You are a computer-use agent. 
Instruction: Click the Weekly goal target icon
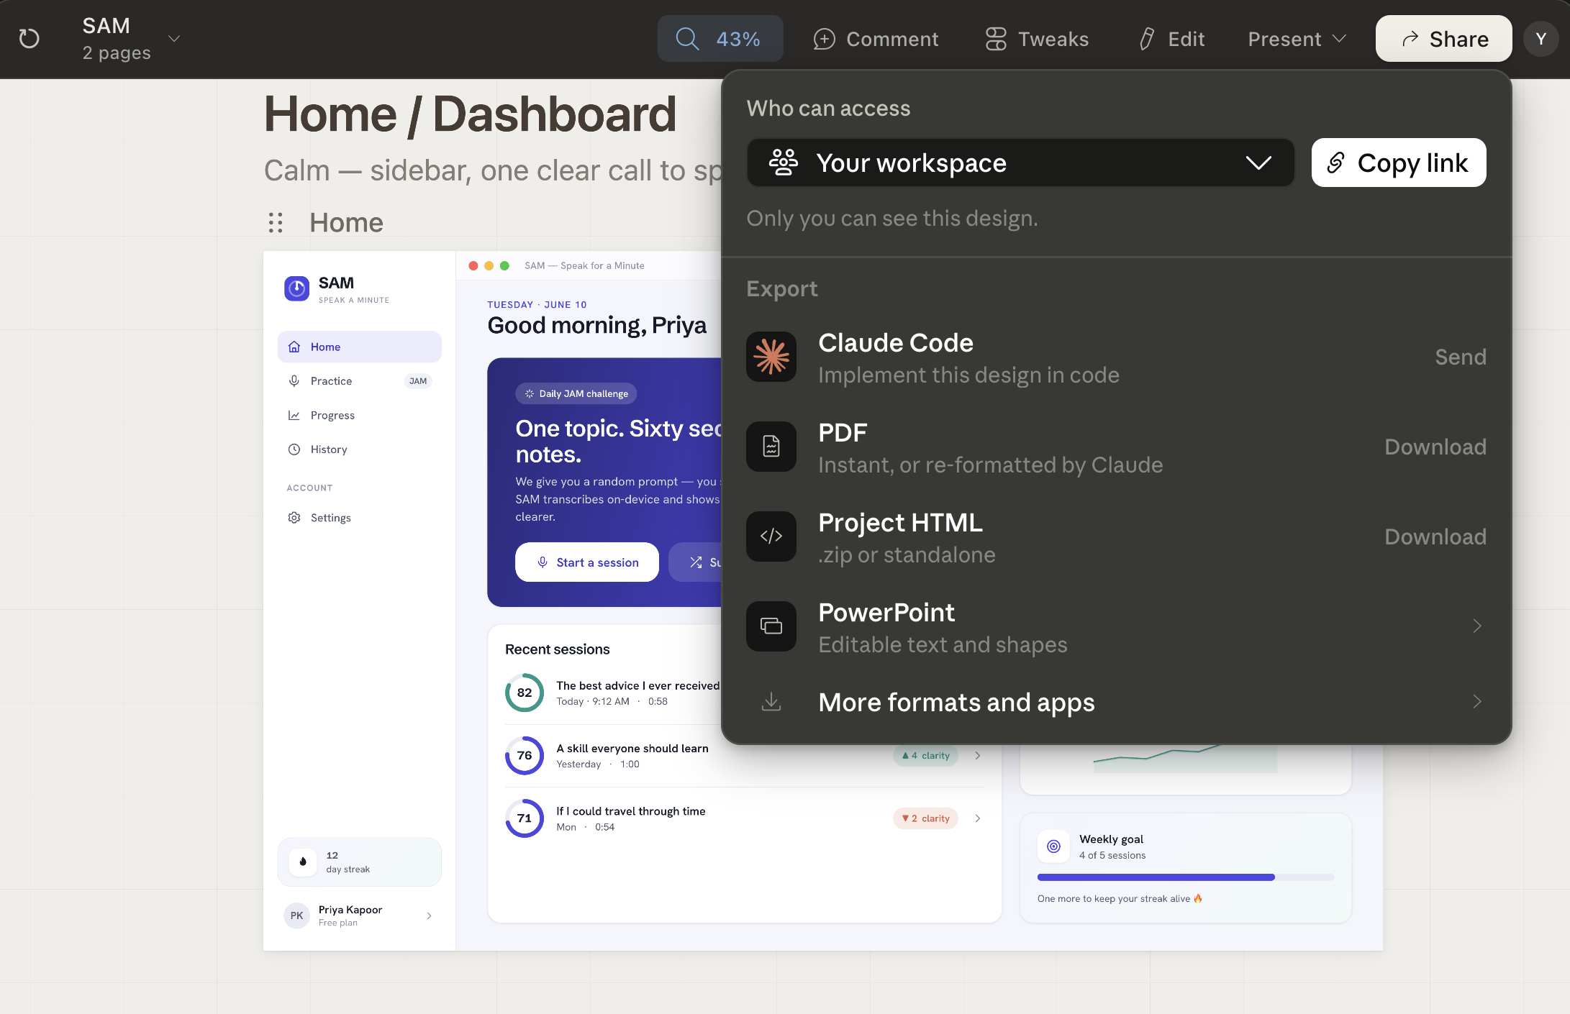coord(1053,846)
